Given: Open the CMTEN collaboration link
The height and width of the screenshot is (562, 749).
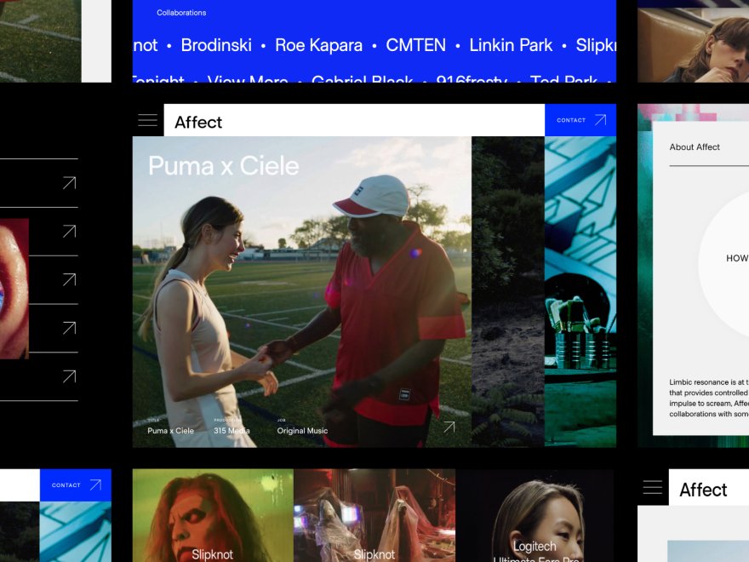Looking at the screenshot, I should point(415,45).
